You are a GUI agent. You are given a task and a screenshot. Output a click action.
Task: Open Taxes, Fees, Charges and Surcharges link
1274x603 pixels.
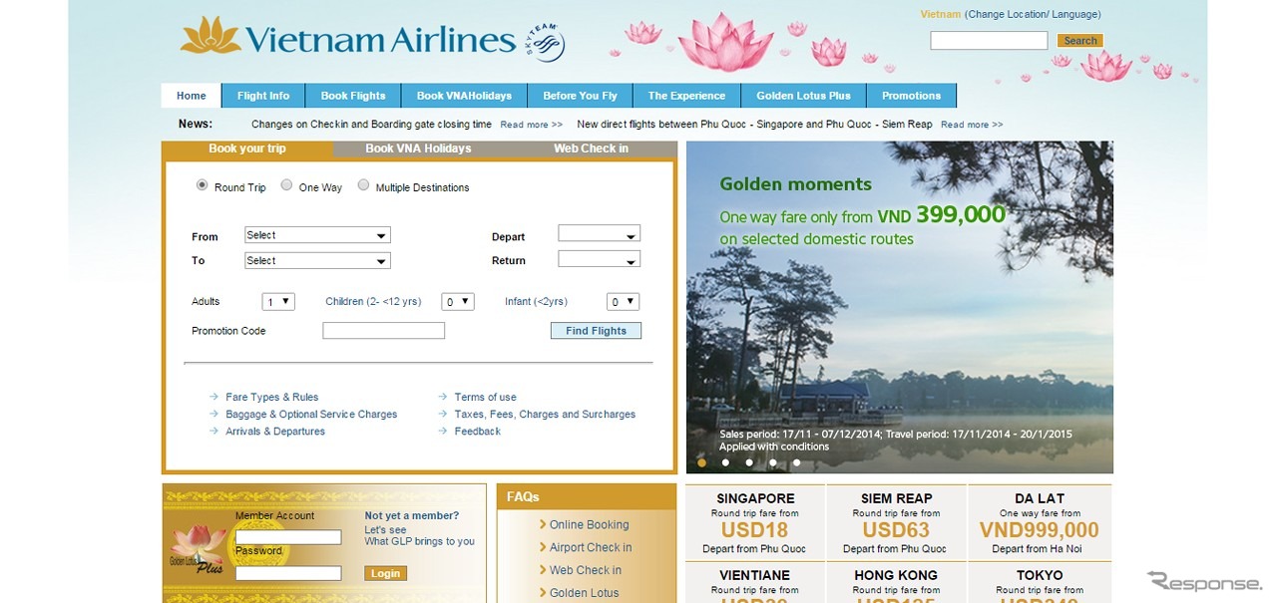[545, 414]
